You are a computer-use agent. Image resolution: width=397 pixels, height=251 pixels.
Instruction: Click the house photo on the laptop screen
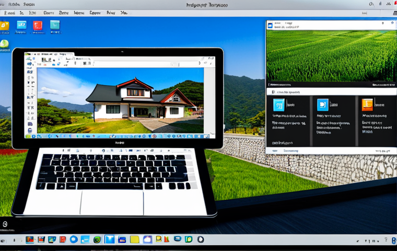(120, 100)
